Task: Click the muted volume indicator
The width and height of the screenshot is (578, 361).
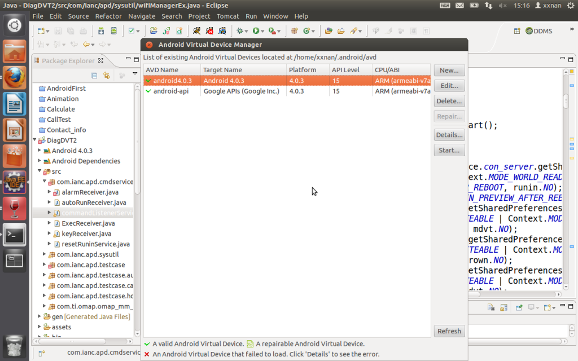Action: pos(502,5)
